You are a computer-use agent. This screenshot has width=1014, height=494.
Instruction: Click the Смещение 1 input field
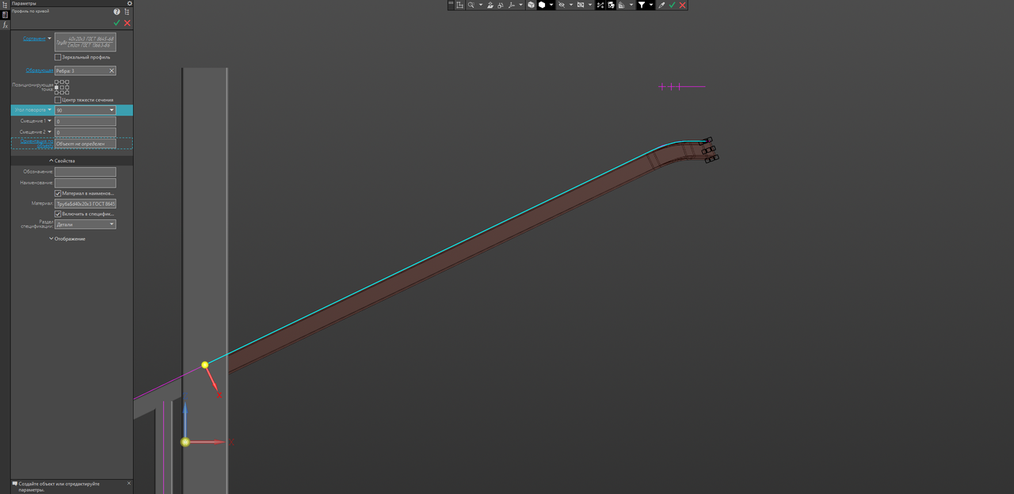86,121
